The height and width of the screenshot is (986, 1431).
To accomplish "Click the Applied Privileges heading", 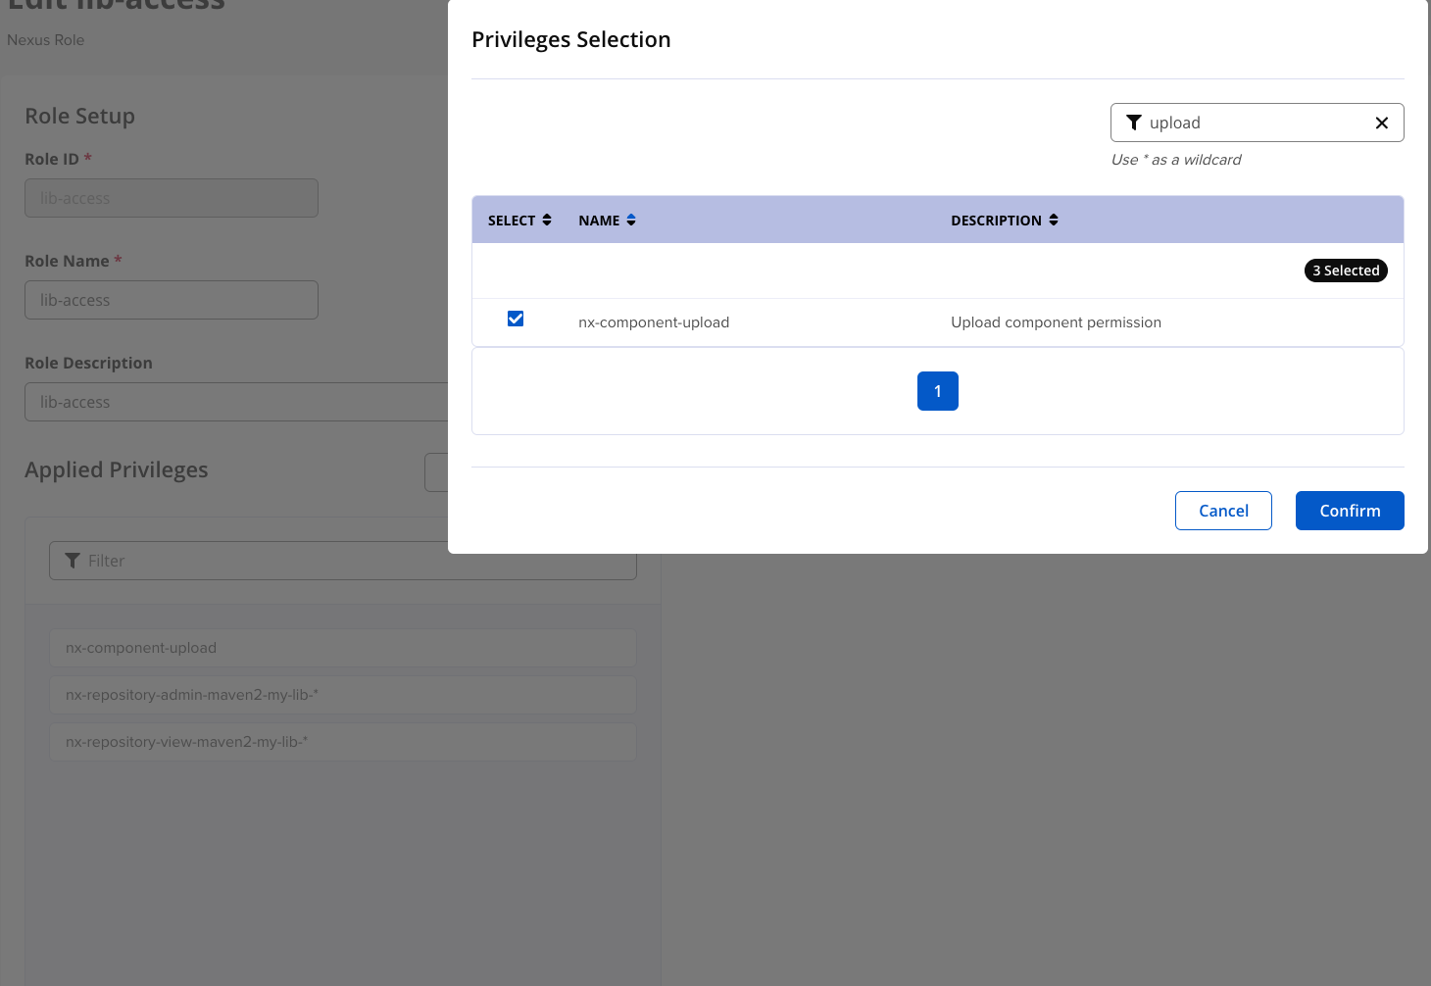I will tap(117, 469).
